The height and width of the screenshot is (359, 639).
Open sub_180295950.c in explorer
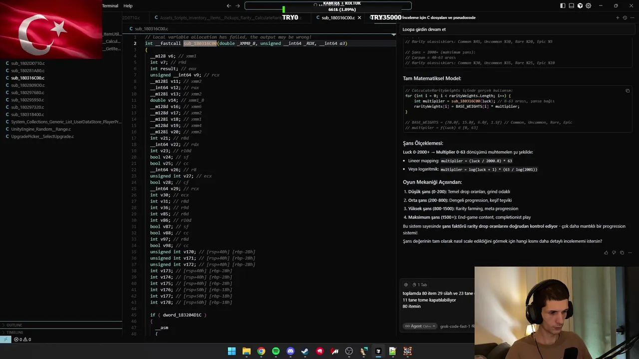point(28,100)
